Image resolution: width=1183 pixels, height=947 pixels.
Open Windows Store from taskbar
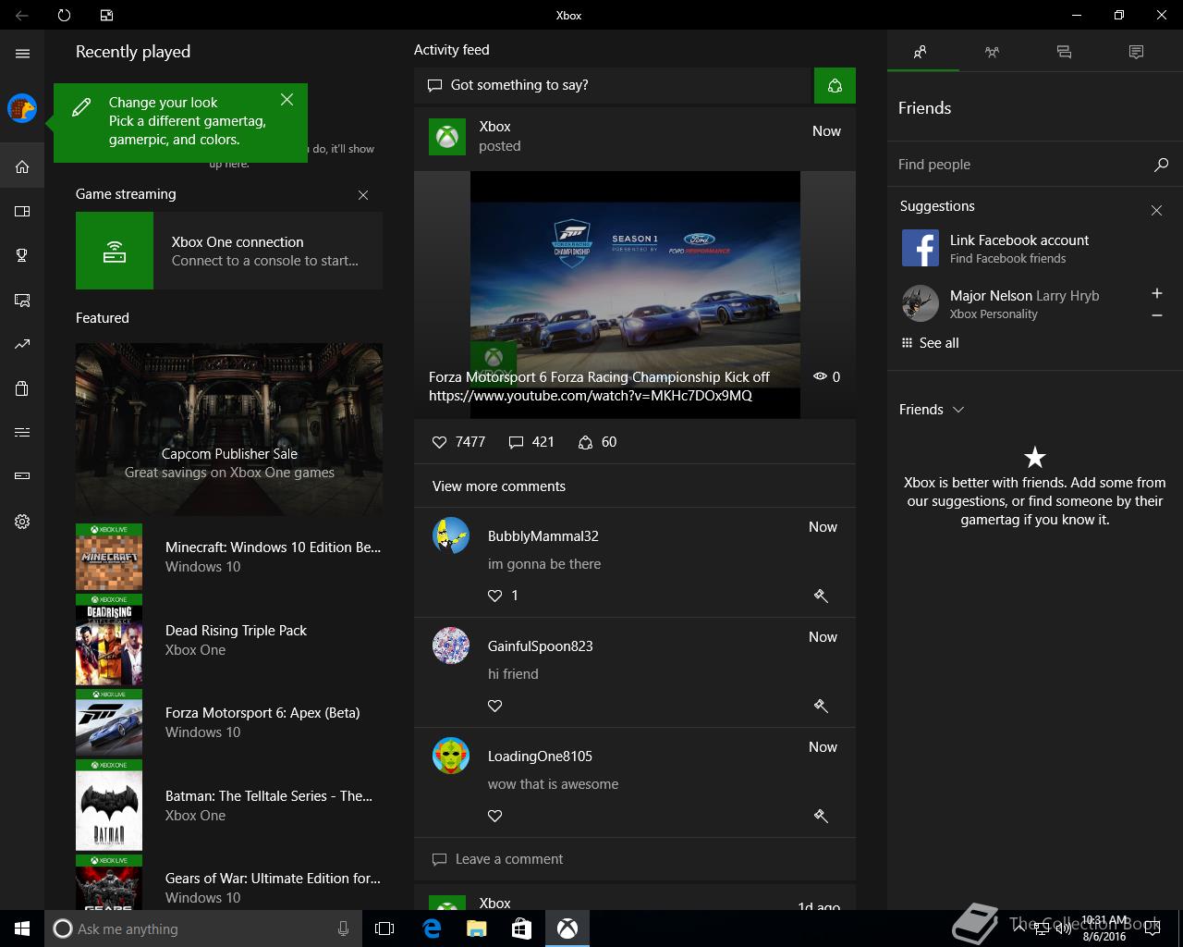[x=521, y=929]
